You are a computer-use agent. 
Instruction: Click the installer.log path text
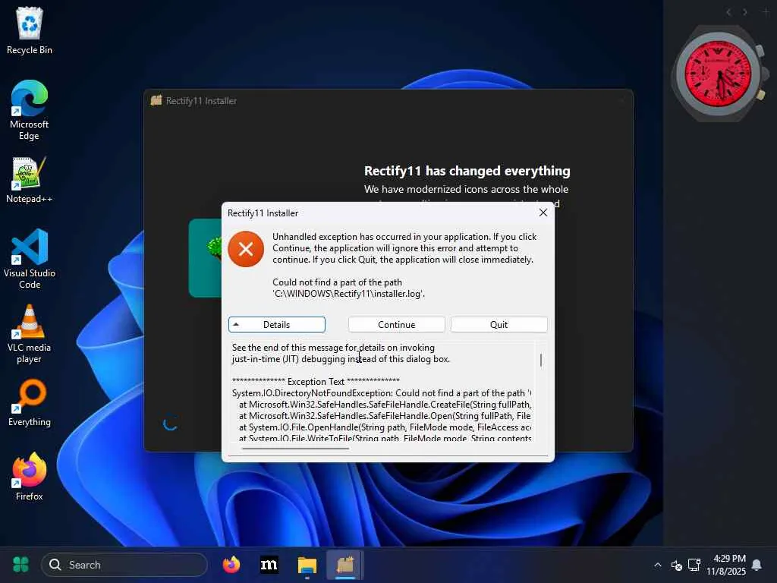coord(348,294)
